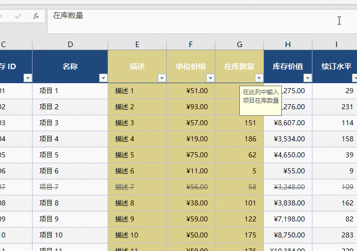
Task: Select unit price cell ¥38.00
Action: click(191, 203)
